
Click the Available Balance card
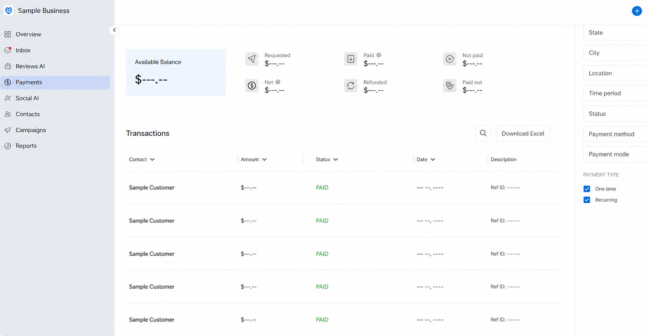click(x=176, y=72)
